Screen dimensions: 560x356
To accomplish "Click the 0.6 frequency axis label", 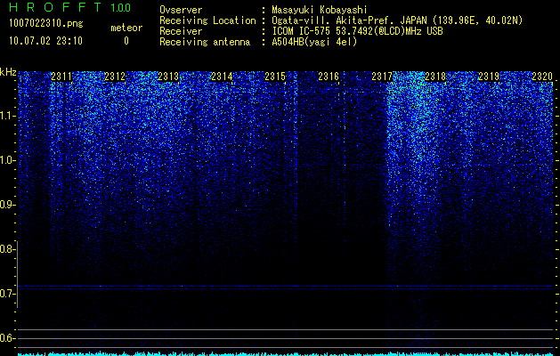I will point(8,338).
